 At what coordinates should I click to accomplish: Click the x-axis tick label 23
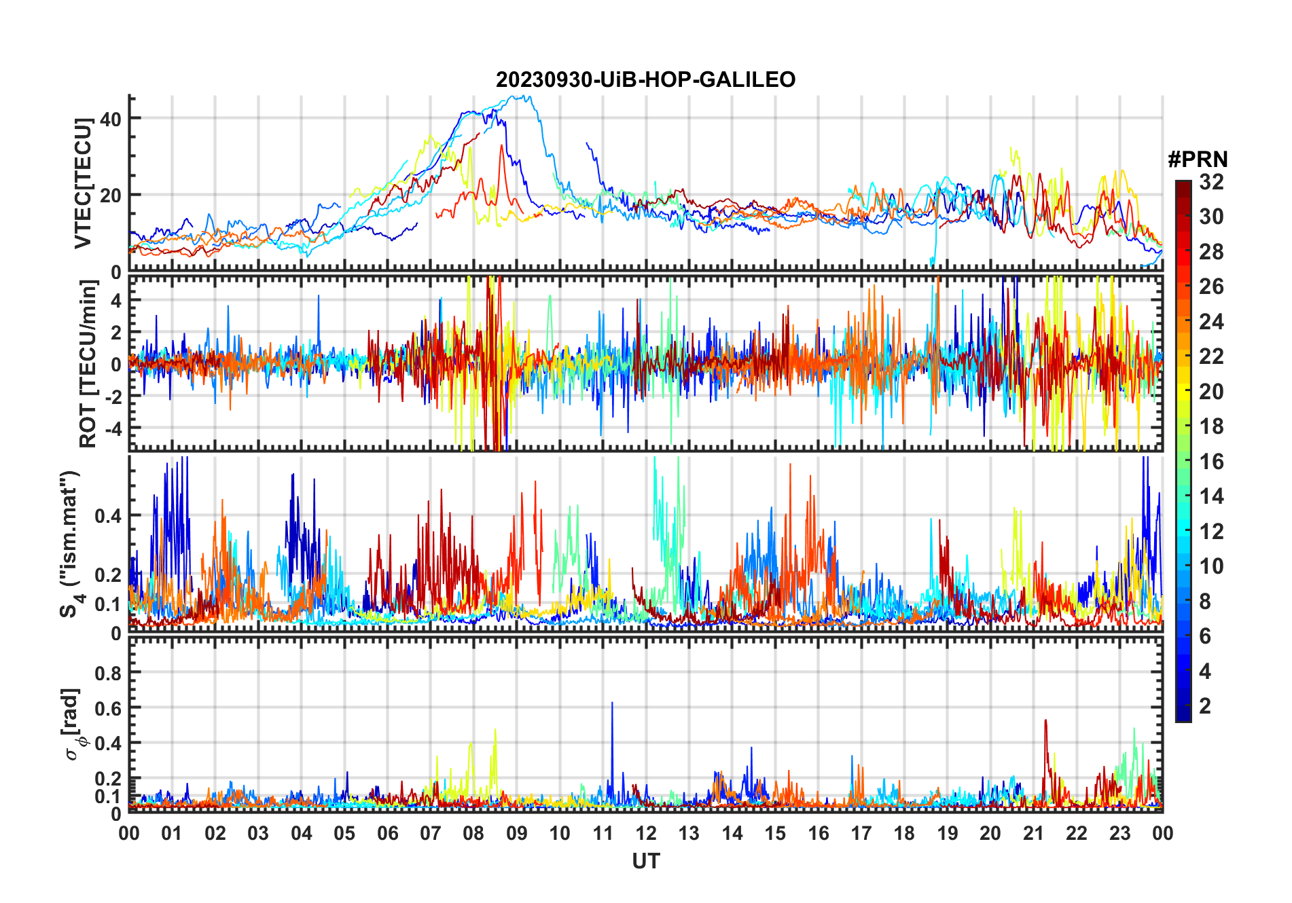pyautogui.click(x=1119, y=833)
